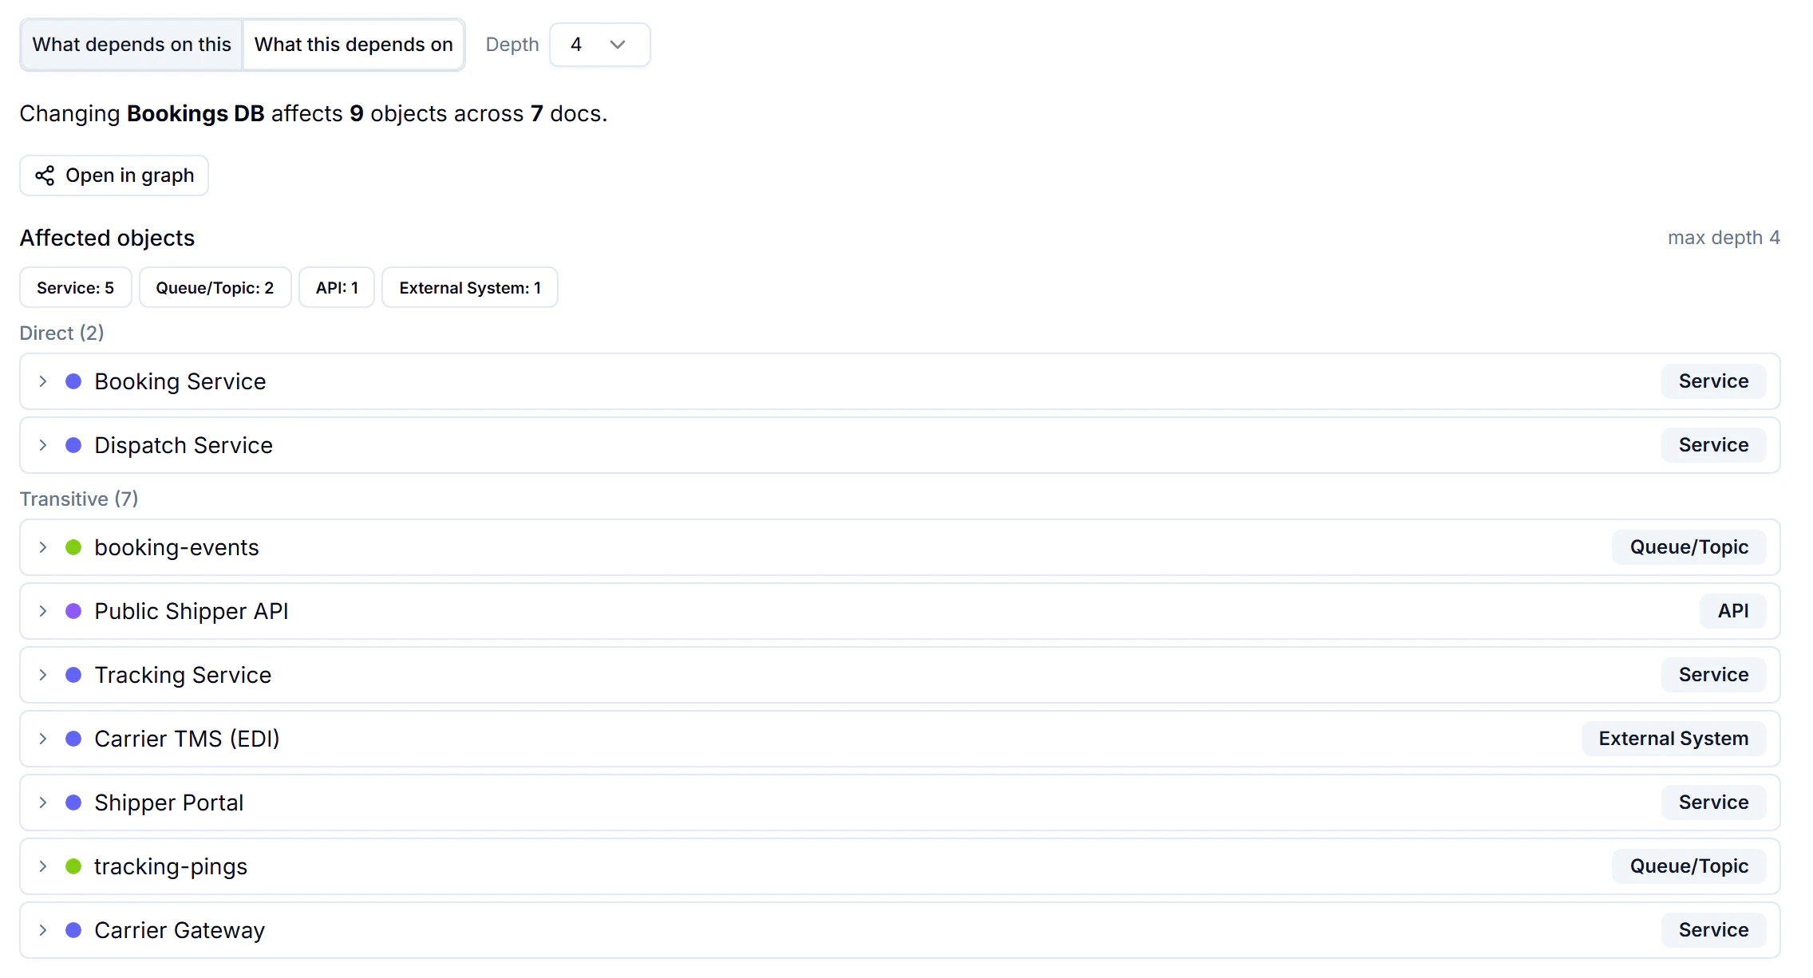
Task: Click the graph share icon
Action: point(45,175)
